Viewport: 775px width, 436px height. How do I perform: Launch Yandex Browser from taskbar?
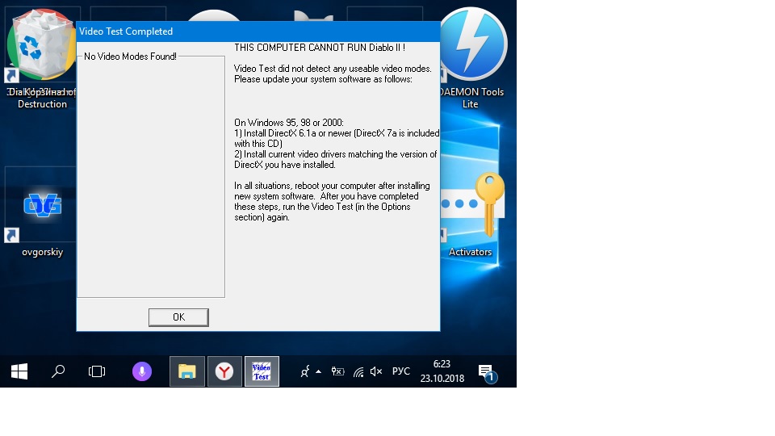[224, 371]
